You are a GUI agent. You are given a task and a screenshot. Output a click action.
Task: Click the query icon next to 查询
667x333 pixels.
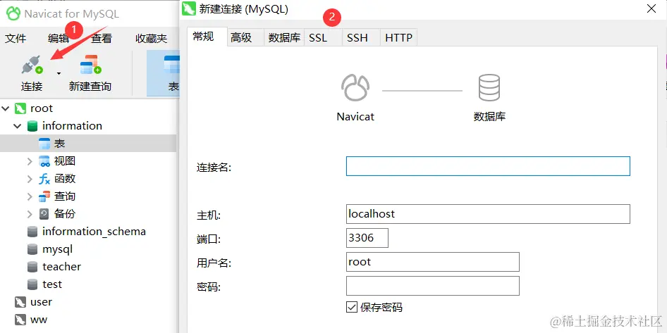click(44, 196)
